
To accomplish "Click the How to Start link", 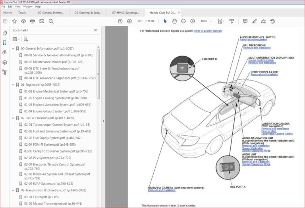I will click(268, 131).
